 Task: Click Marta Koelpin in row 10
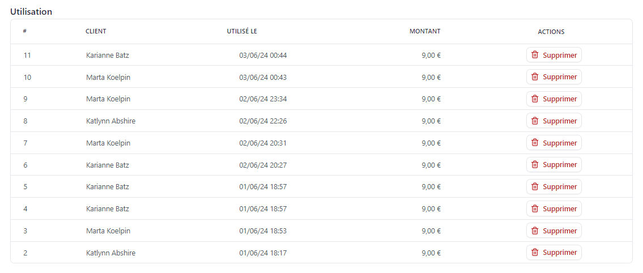click(x=108, y=78)
